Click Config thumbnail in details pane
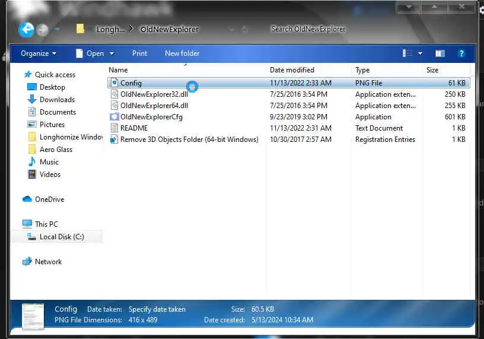The width and height of the screenshot is (484, 339). [x=33, y=316]
